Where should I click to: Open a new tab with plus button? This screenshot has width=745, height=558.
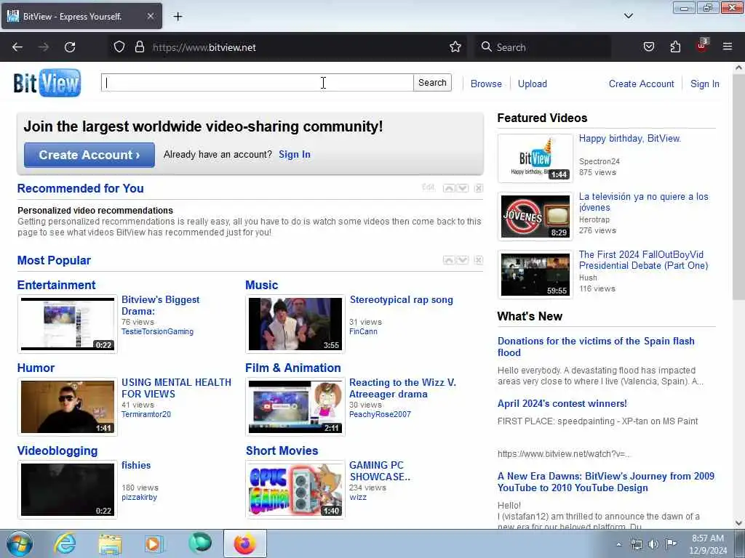[178, 17]
